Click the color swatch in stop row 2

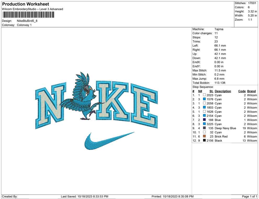click(x=204, y=99)
